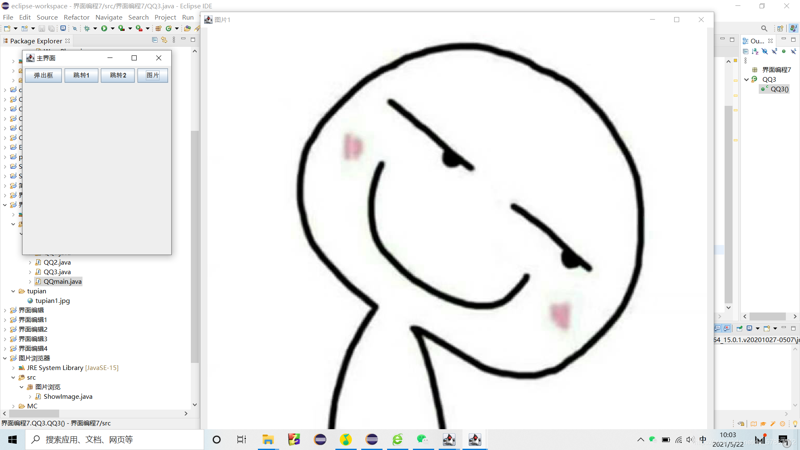Screen dimensions: 800x450
Task: Click the What's New star icon
Action: pyautogui.click(x=782, y=424)
